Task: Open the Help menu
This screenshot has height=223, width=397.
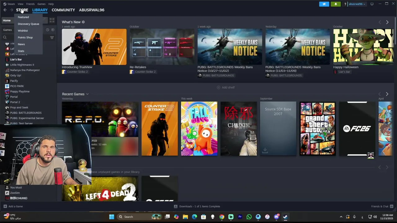Action: coord(51,4)
